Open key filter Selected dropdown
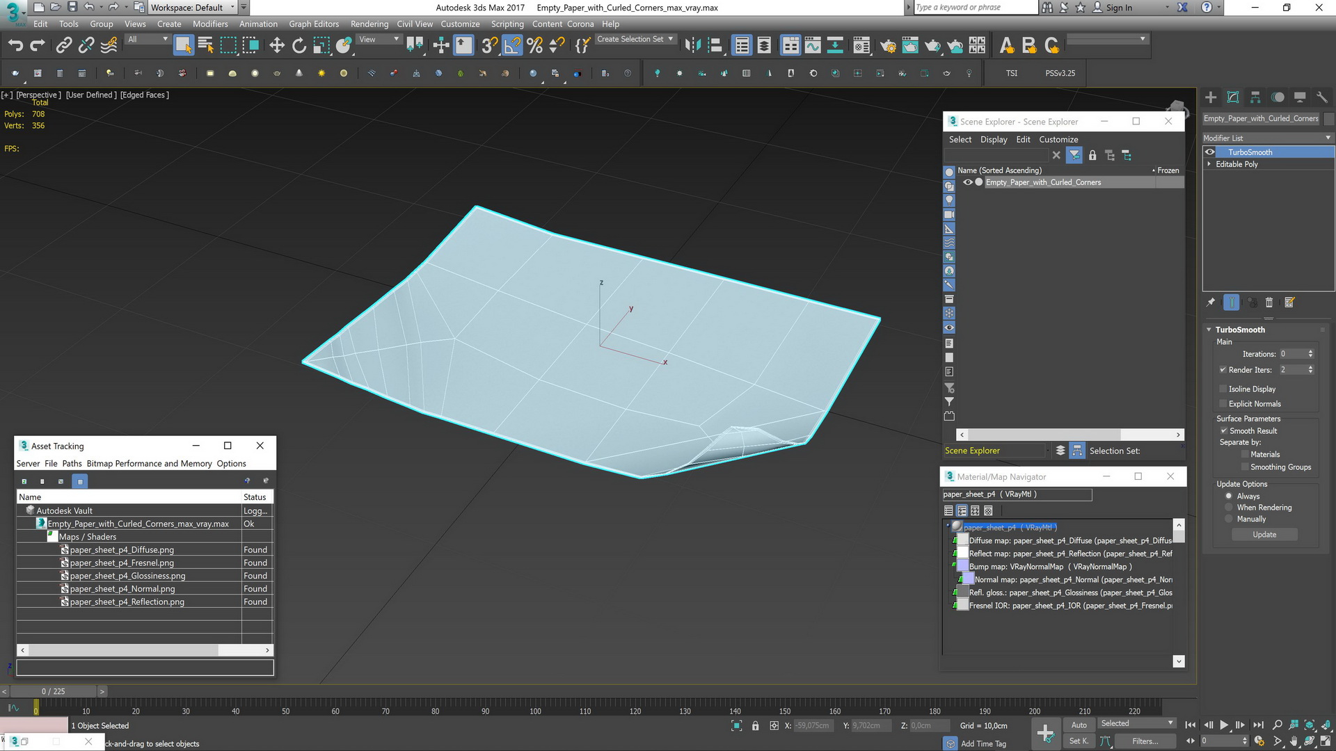Viewport: 1336px width, 751px height. click(1136, 723)
